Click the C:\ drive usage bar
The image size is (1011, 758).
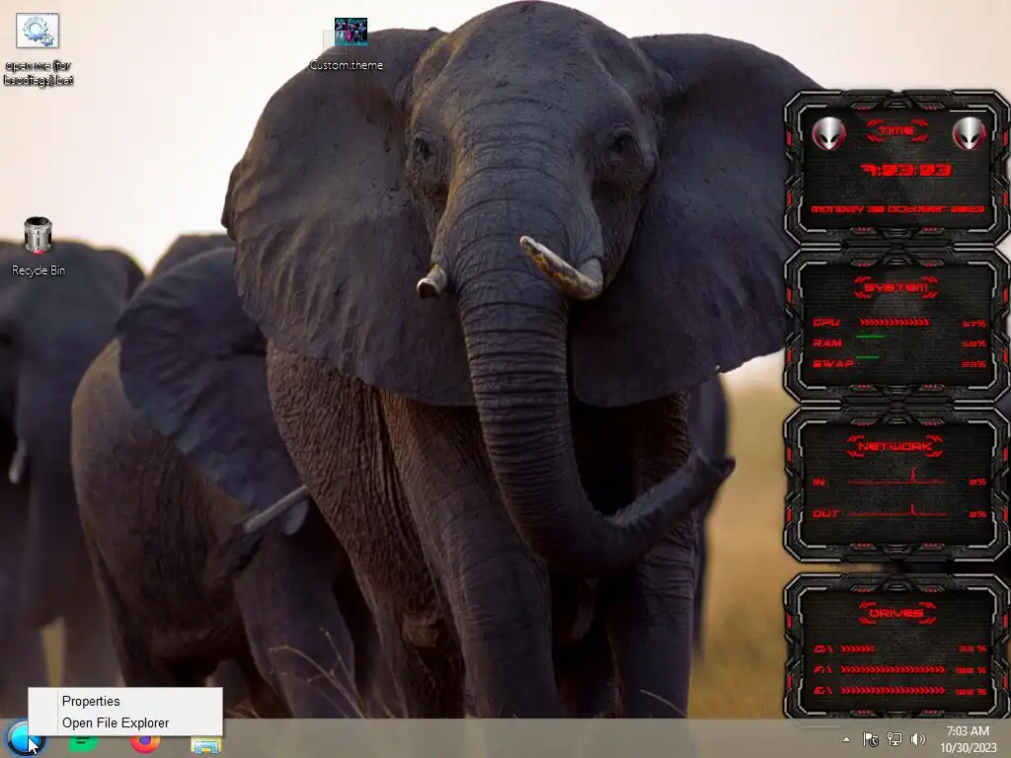[858, 649]
